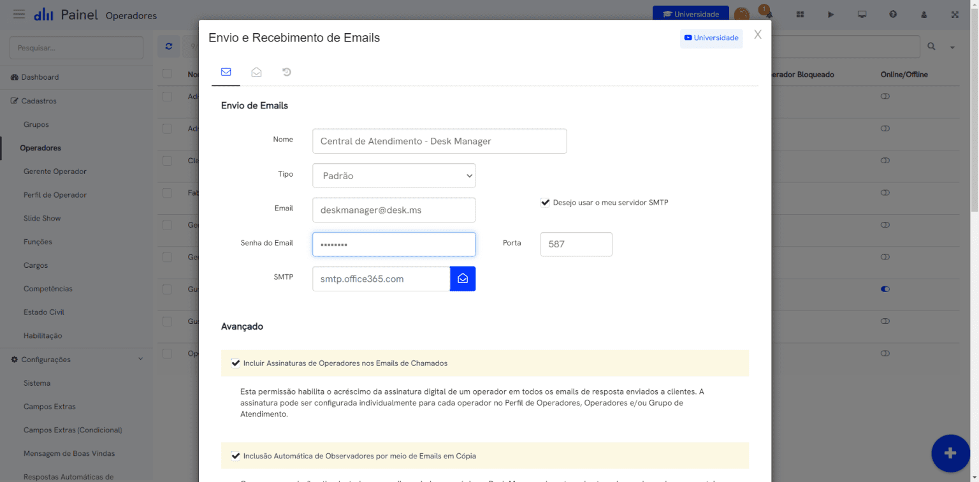Open the Tipo dropdown showing Padrão
The image size is (979, 482).
[394, 175]
